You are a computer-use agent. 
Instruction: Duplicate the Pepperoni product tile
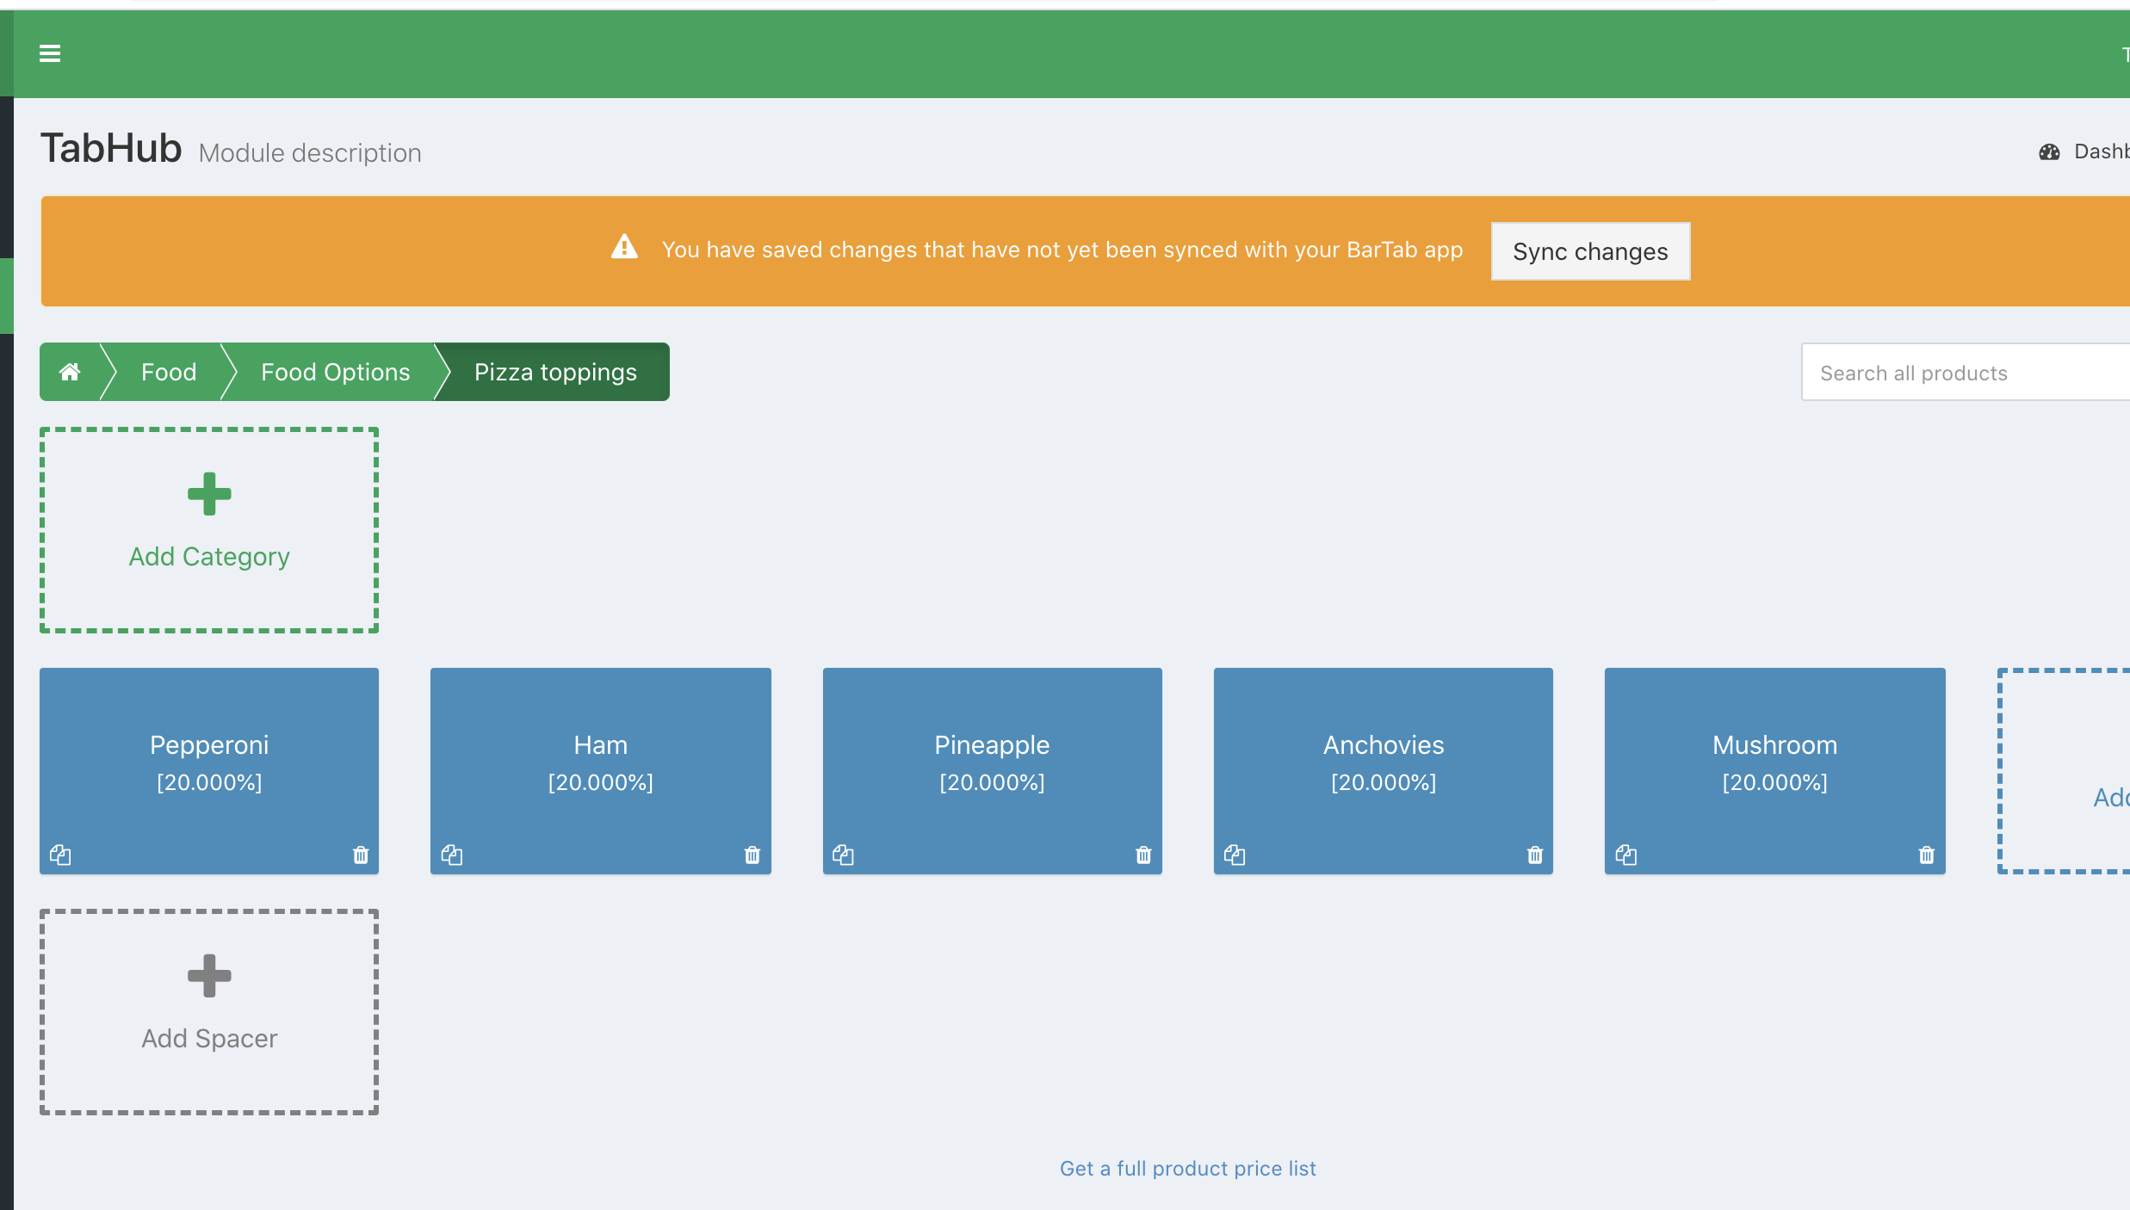60,855
